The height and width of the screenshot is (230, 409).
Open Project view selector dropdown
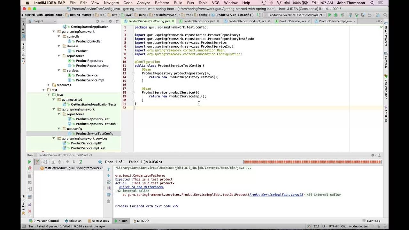click(x=42, y=21)
